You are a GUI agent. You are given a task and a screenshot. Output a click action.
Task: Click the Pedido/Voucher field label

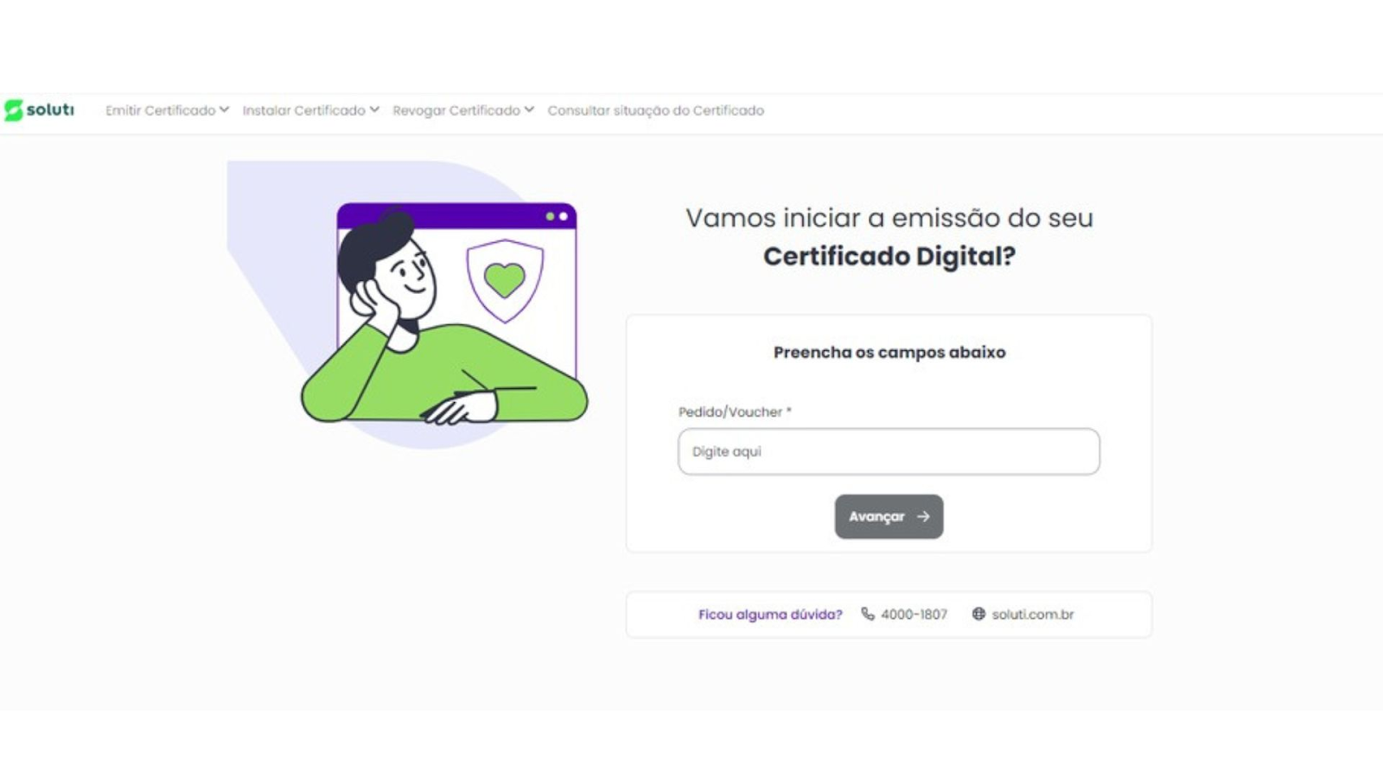point(735,412)
